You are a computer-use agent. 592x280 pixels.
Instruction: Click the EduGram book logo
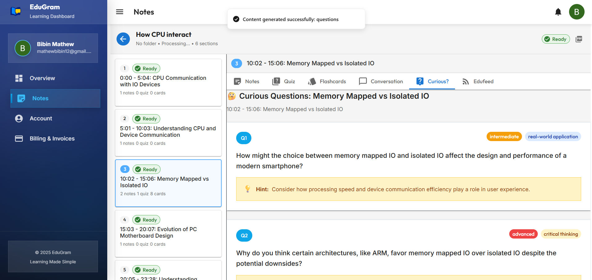point(15,11)
